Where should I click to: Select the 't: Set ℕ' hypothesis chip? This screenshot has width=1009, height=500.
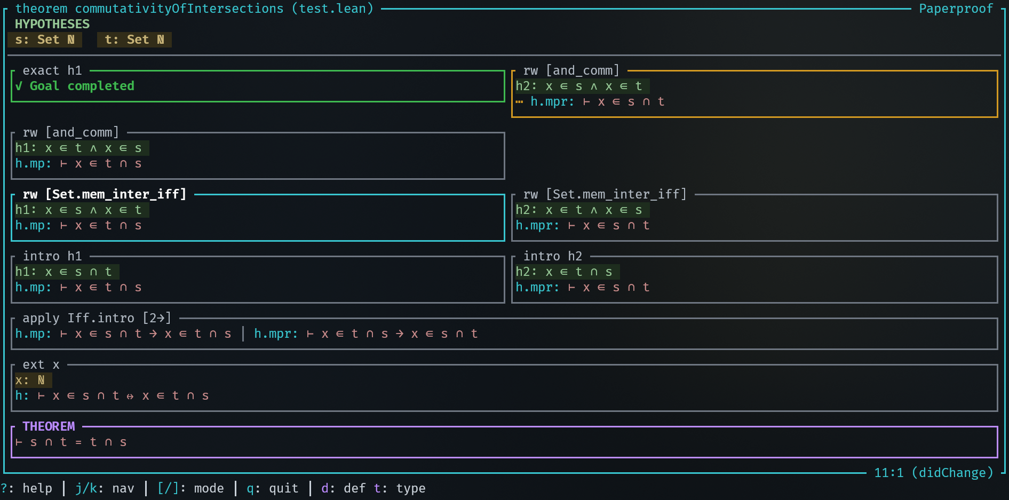point(134,40)
